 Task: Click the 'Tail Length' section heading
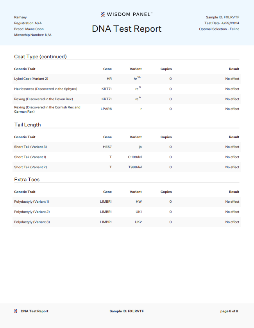tap(28, 125)
